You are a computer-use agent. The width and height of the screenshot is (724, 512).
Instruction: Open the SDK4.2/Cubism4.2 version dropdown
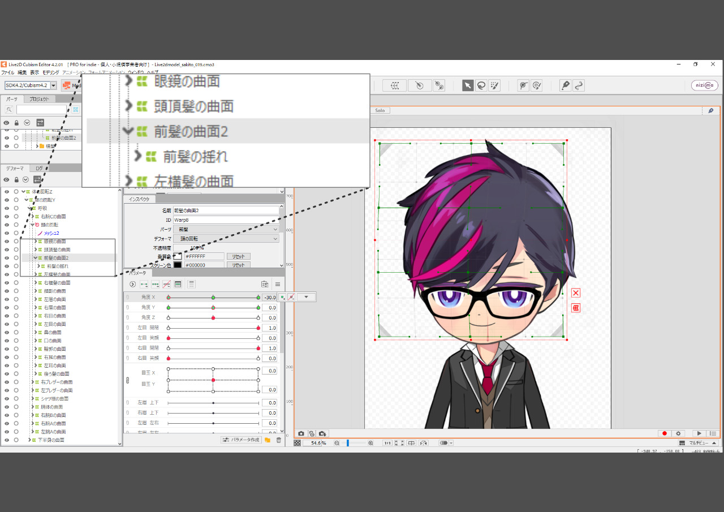click(53, 85)
